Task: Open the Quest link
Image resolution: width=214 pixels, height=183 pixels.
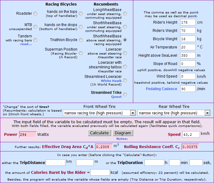Action: click(116, 97)
